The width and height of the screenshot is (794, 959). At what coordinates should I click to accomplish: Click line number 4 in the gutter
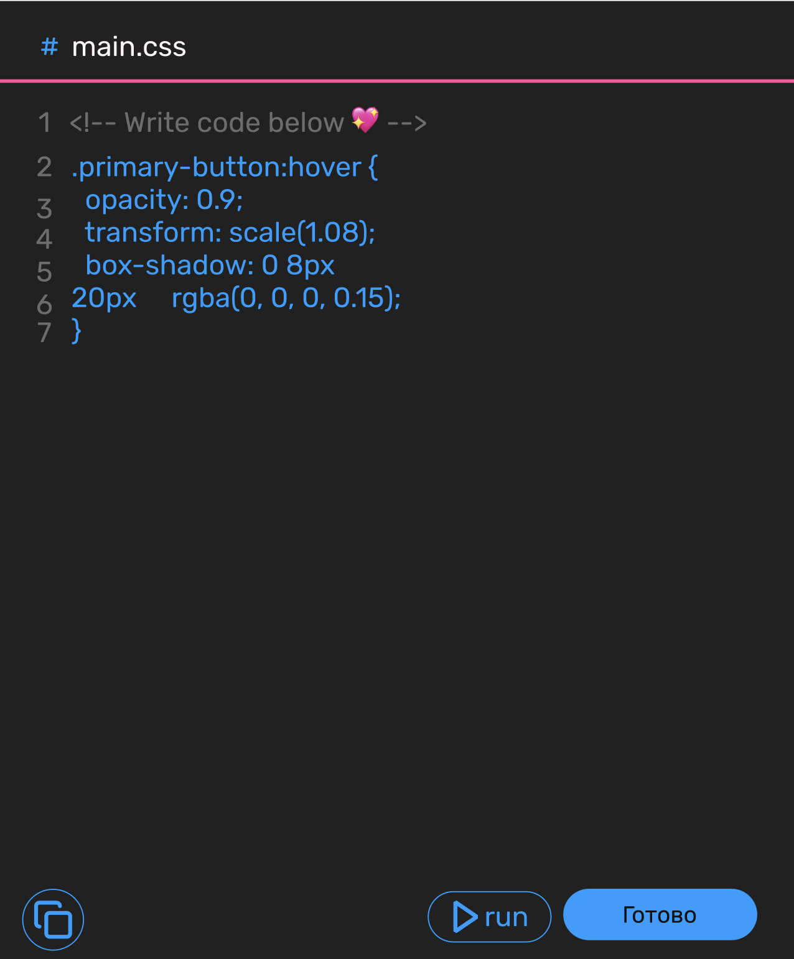pos(44,239)
